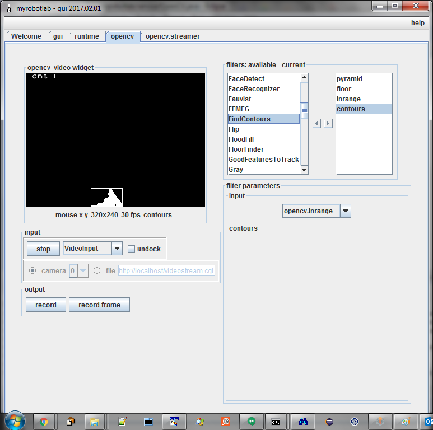This screenshot has height=430, width=433.
Task: Click the stop button
Action: click(x=43, y=249)
